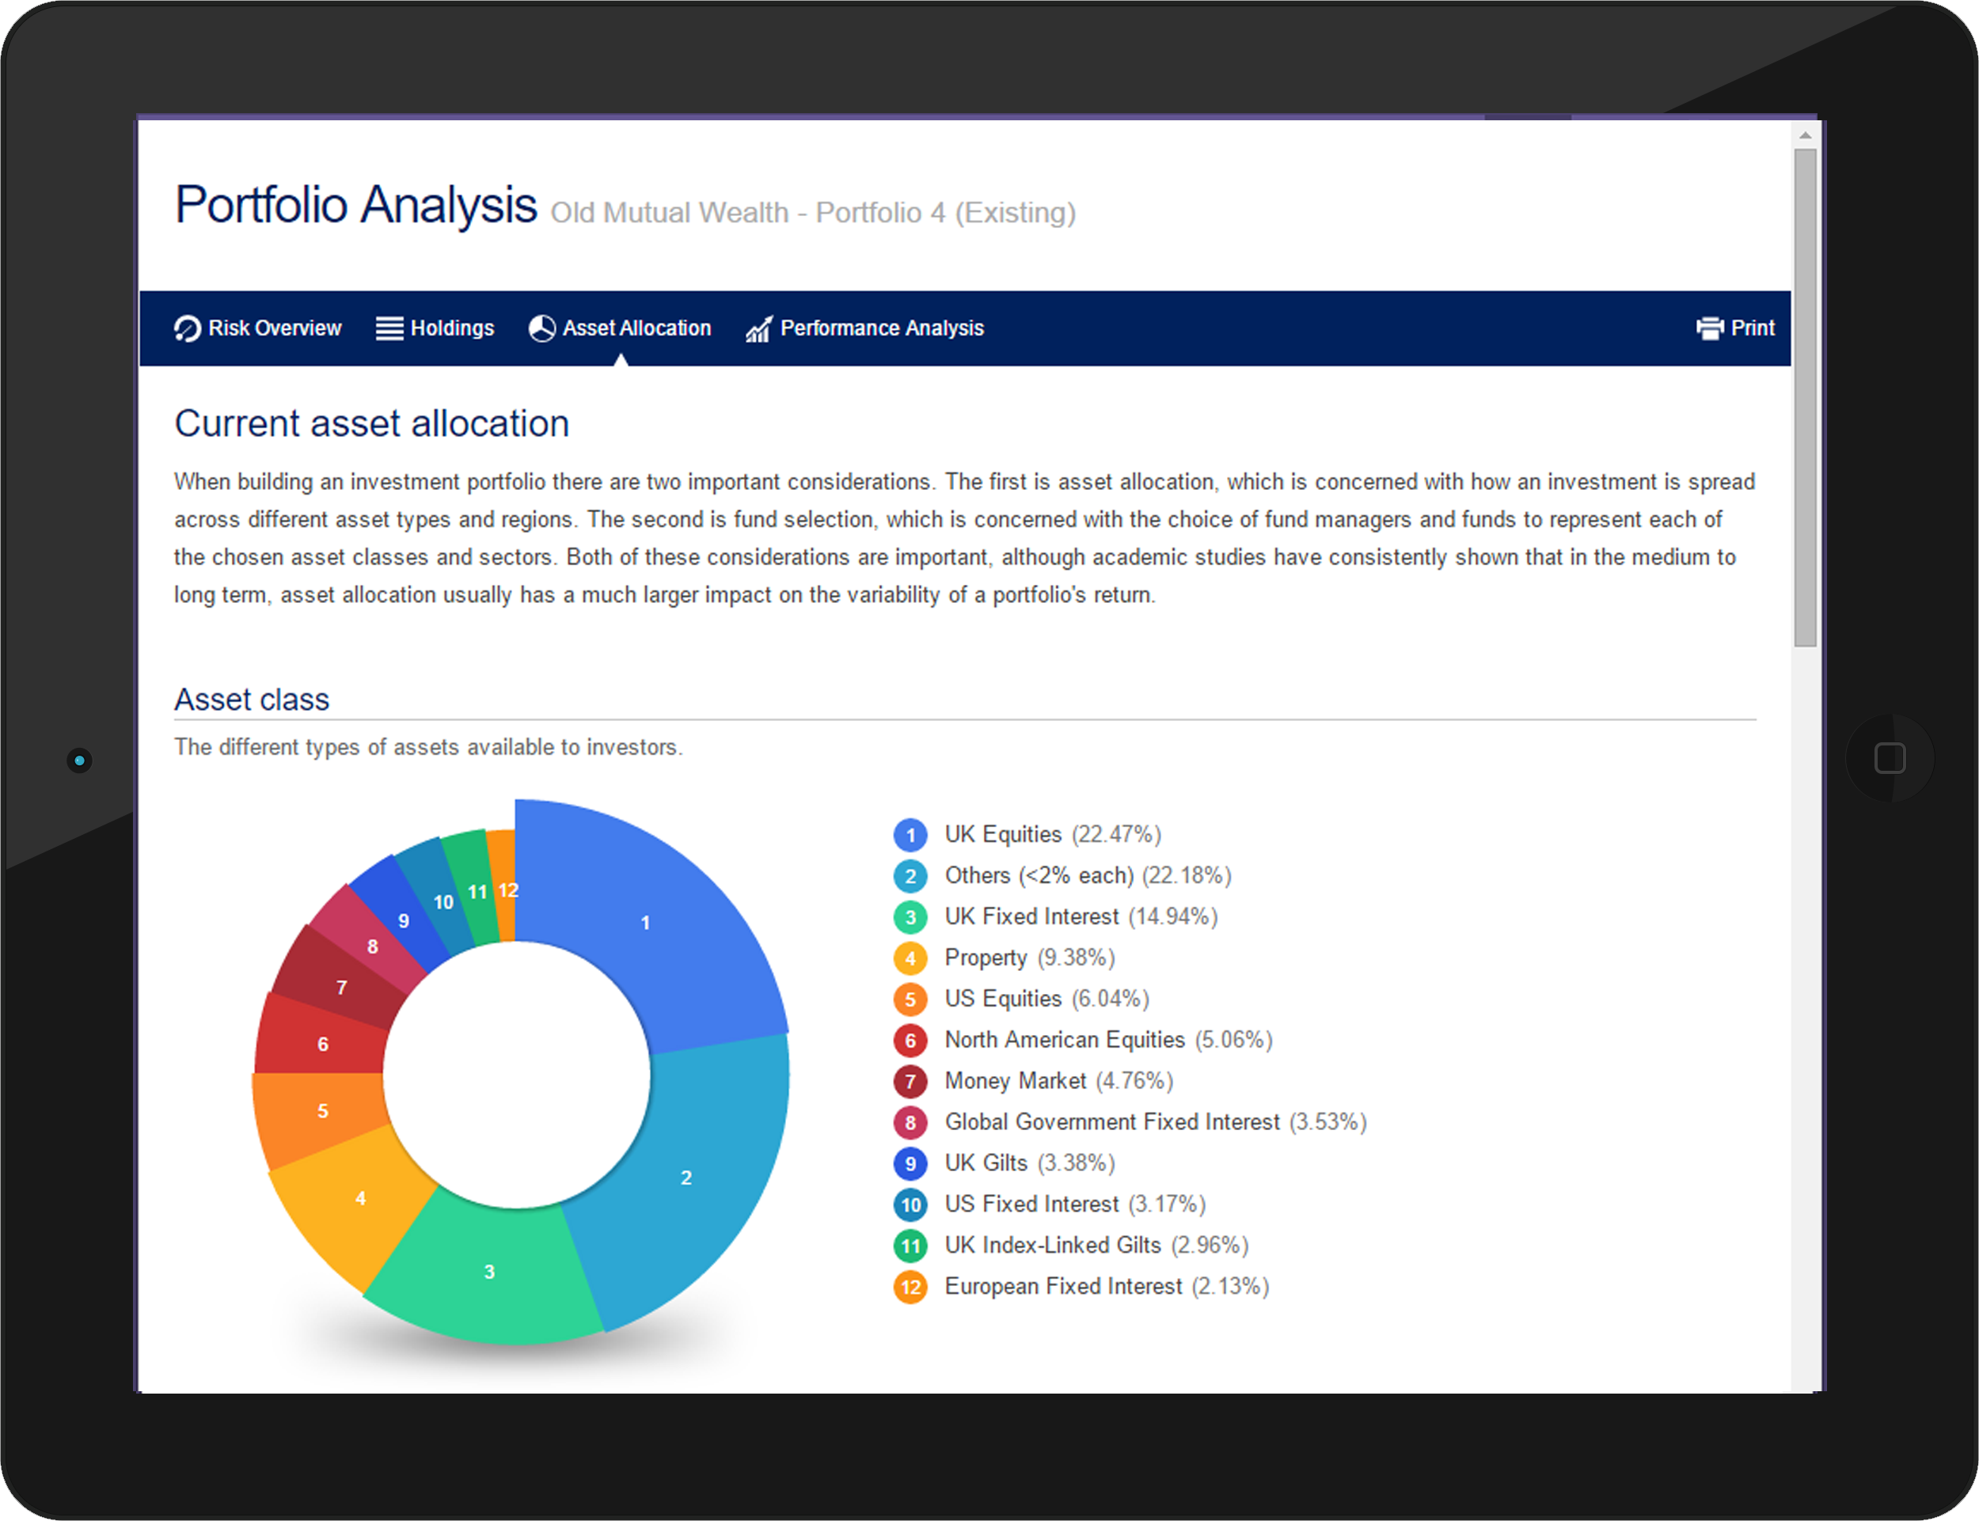
Task: Select the UK Fixed Interest (14.94%) text
Action: pos(1081,917)
